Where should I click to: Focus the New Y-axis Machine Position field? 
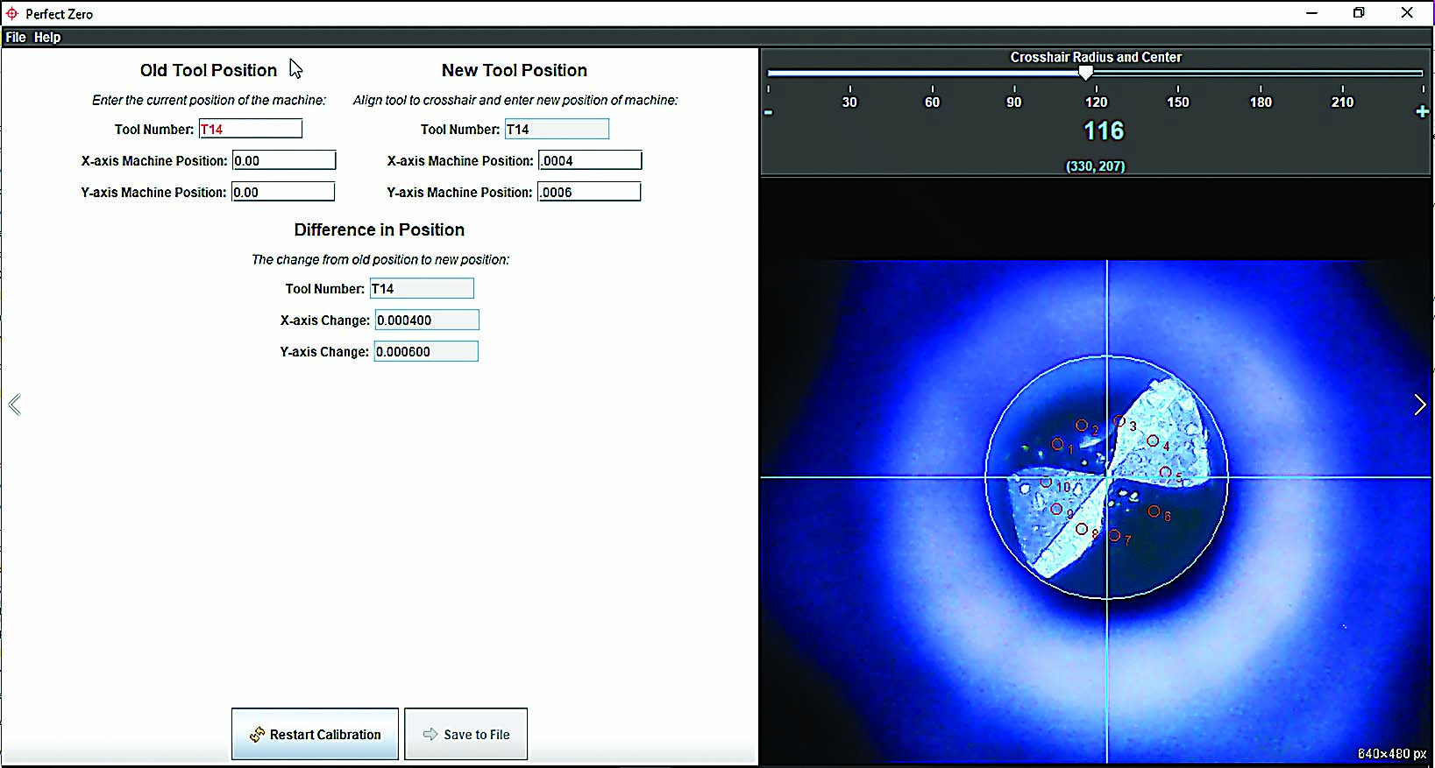point(589,192)
